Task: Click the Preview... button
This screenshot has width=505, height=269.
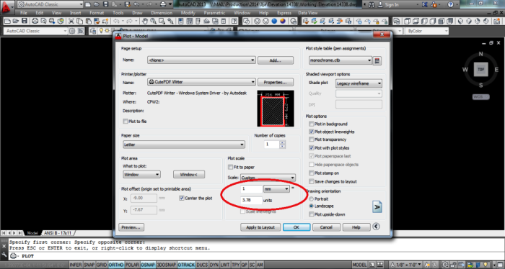Action: (131, 227)
